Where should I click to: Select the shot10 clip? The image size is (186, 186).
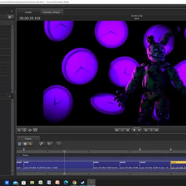[x=20, y=165]
